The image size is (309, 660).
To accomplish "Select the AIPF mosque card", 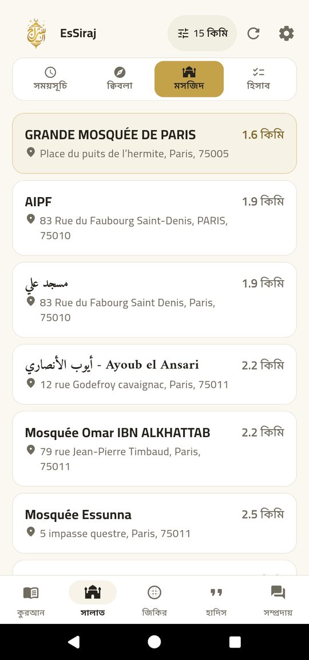I will [x=154, y=218].
